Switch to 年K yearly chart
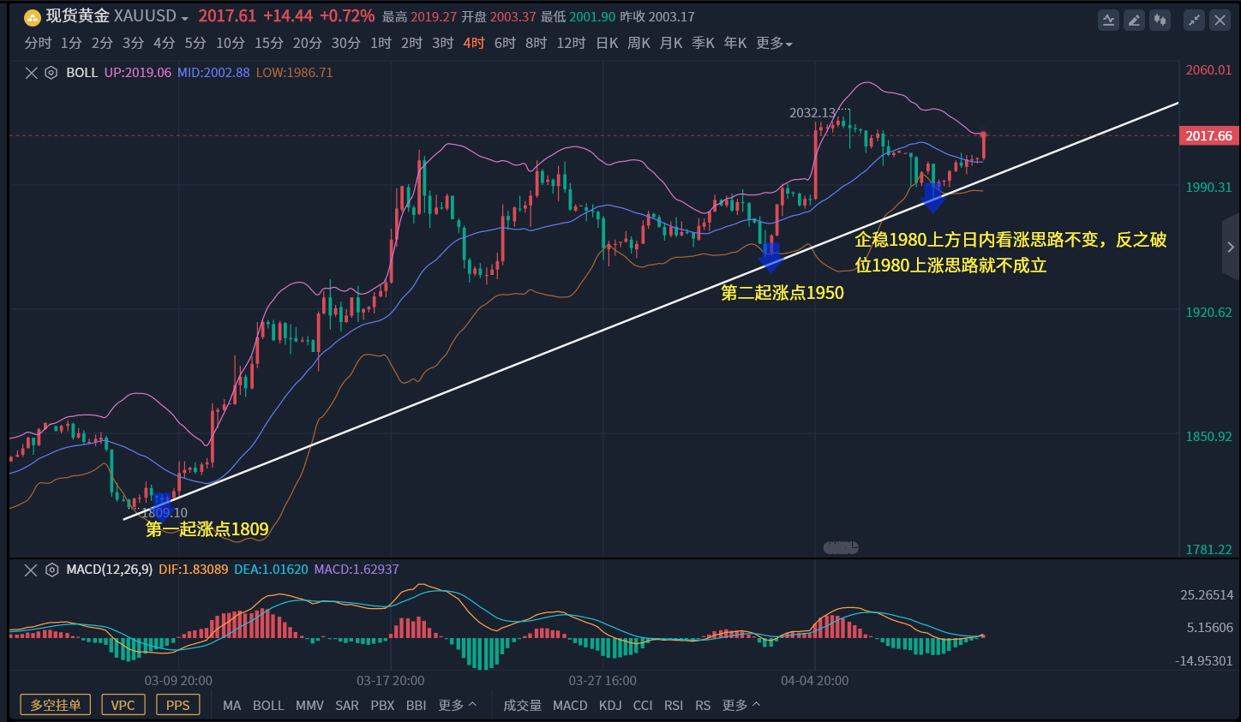Viewport: 1241px width, 722px height. click(735, 43)
